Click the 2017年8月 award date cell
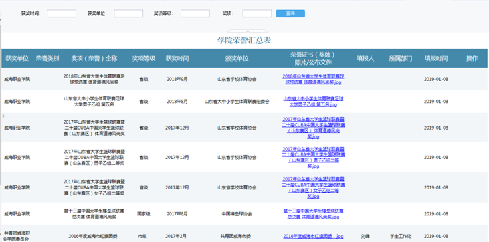 (177, 214)
